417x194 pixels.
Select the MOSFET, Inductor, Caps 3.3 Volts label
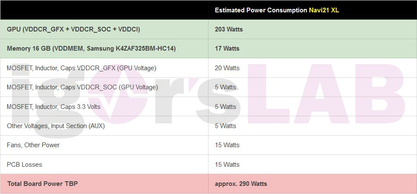[x=54, y=107]
